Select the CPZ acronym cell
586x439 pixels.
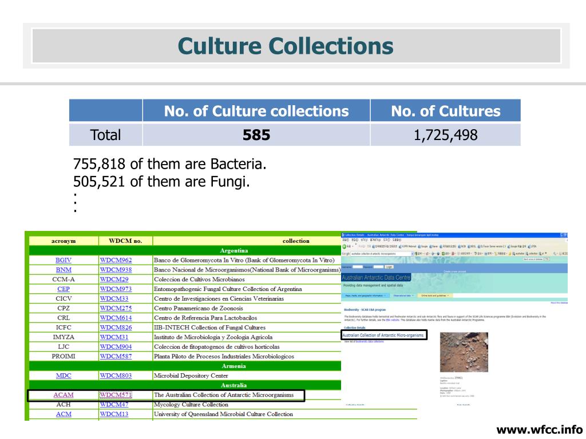pos(64,308)
